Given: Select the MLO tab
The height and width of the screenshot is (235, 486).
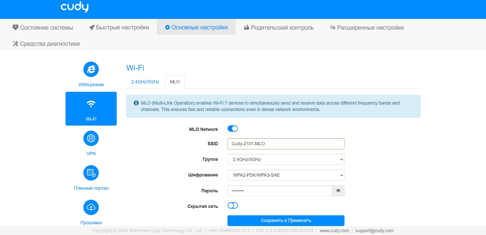Looking at the screenshot, I should (175, 82).
